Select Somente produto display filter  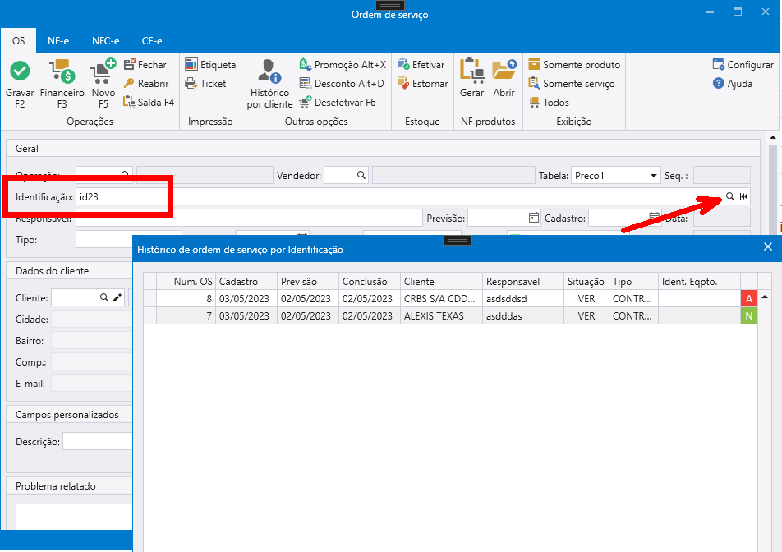[x=574, y=65]
